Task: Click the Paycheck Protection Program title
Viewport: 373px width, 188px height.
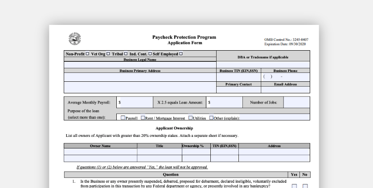Action: point(184,37)
